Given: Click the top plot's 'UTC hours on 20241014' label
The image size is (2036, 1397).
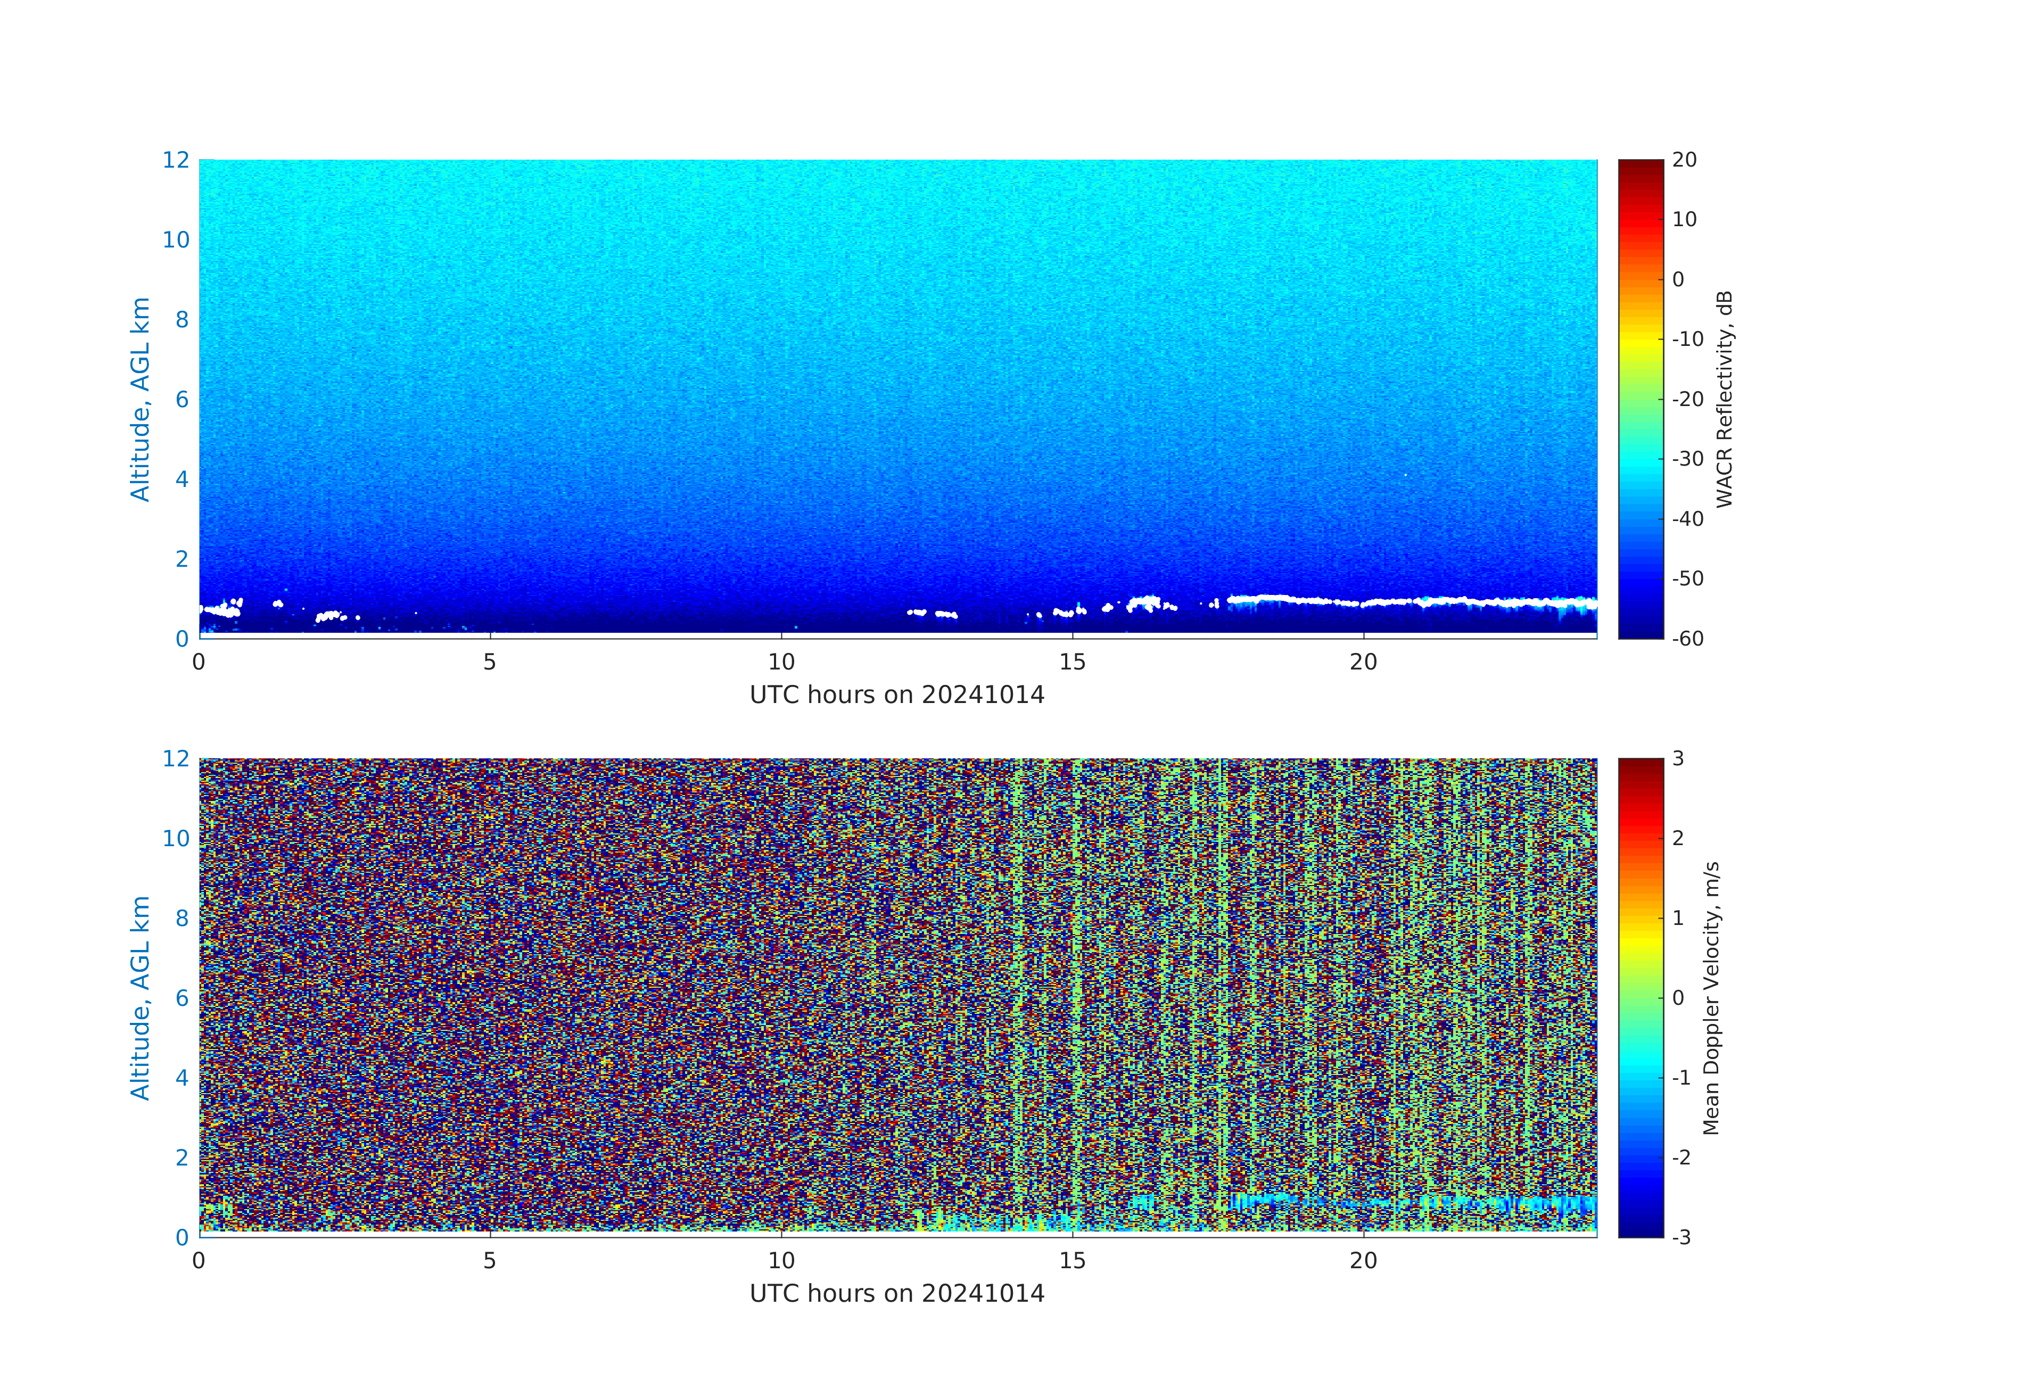Looking at the screenshot, I should click(897, 696).
